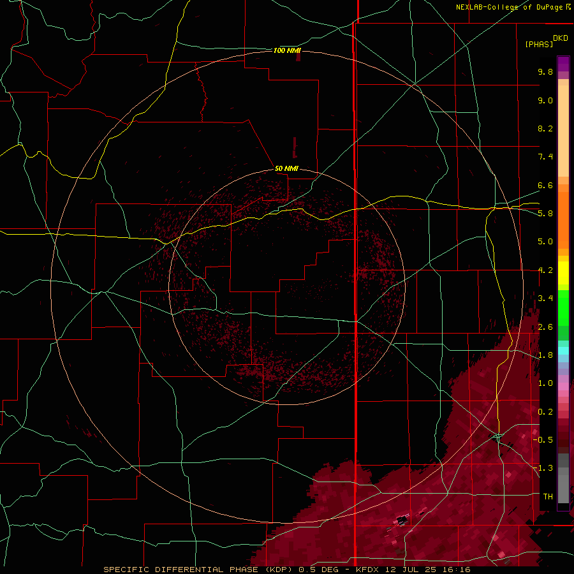Pick the bright green color bar segment
The height and width of the screenshot is (574, 574).
[x=563, y=307]
